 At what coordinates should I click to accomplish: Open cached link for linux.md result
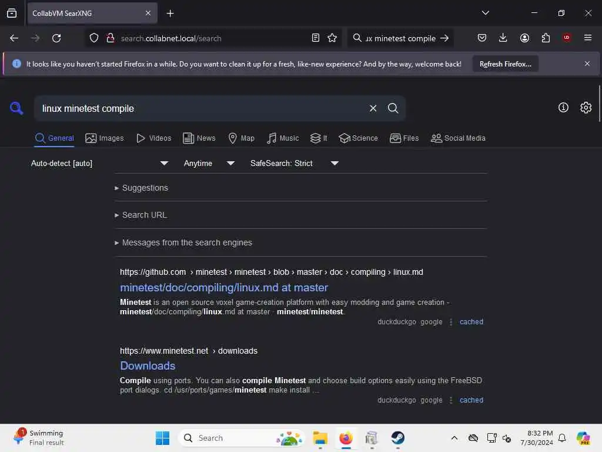[471, 322]
